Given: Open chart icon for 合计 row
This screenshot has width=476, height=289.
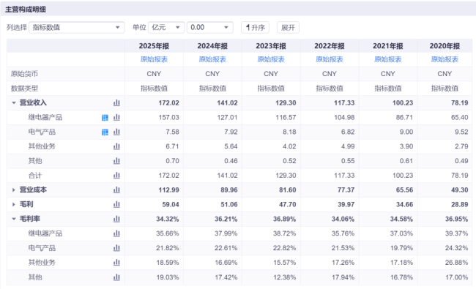Looking at the screenshot, I should (116, 176).
